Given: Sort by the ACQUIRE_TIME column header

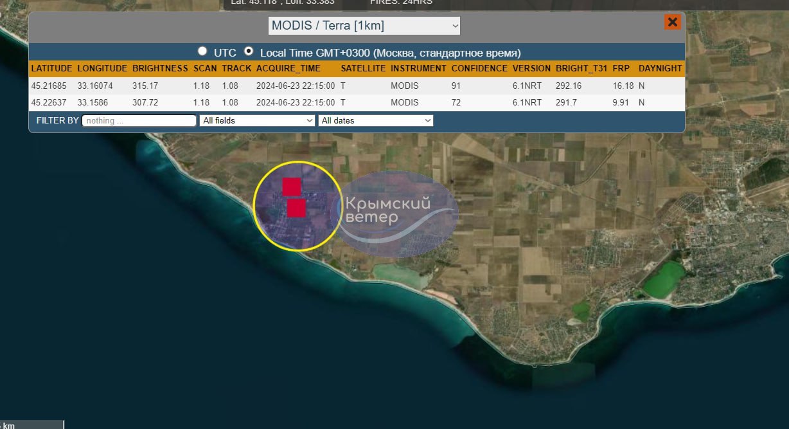Looking at the screenshot, I should click(x=288, y=68).
